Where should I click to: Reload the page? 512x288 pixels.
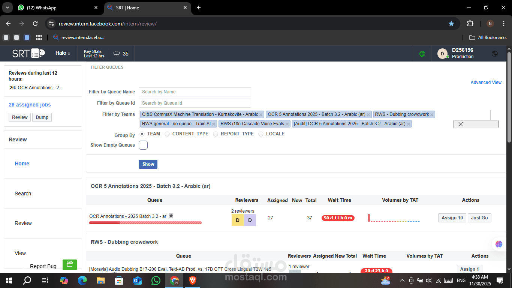[x=35, y=24]
